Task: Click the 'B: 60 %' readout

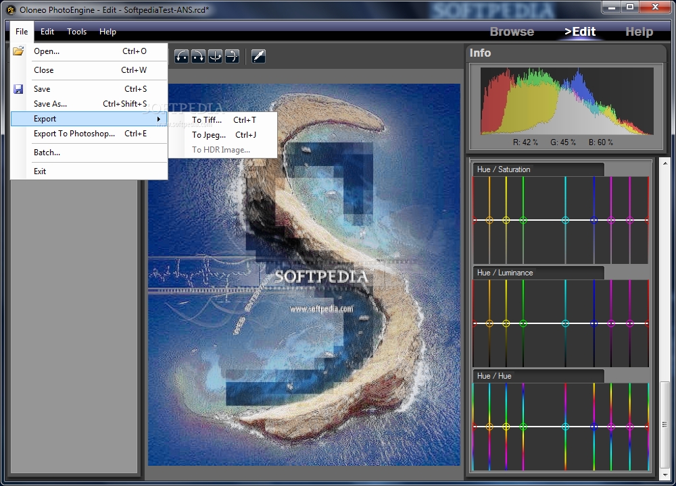Action: pos(600,142)
